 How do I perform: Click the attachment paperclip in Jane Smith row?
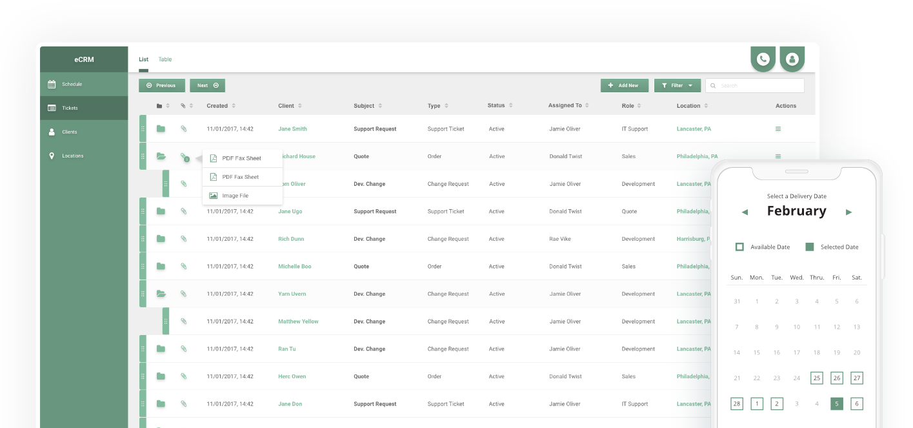[183, 129]
